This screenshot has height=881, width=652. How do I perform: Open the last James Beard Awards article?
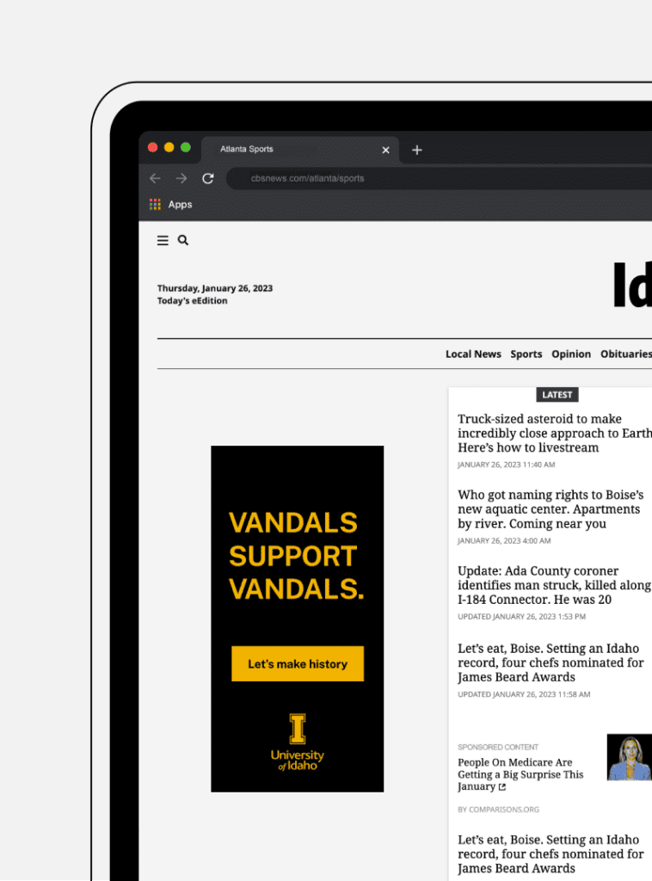(551, 854)
